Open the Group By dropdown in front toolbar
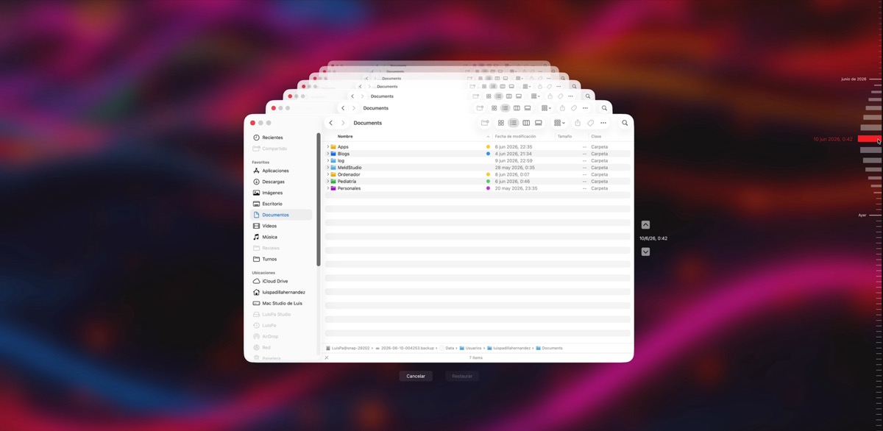The width and height of the screenshot is (883, 431). pos(560,123)
